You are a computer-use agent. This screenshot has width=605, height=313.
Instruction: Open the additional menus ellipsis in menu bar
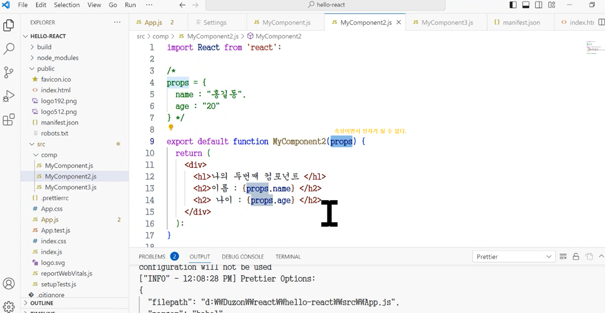(149, 5)
